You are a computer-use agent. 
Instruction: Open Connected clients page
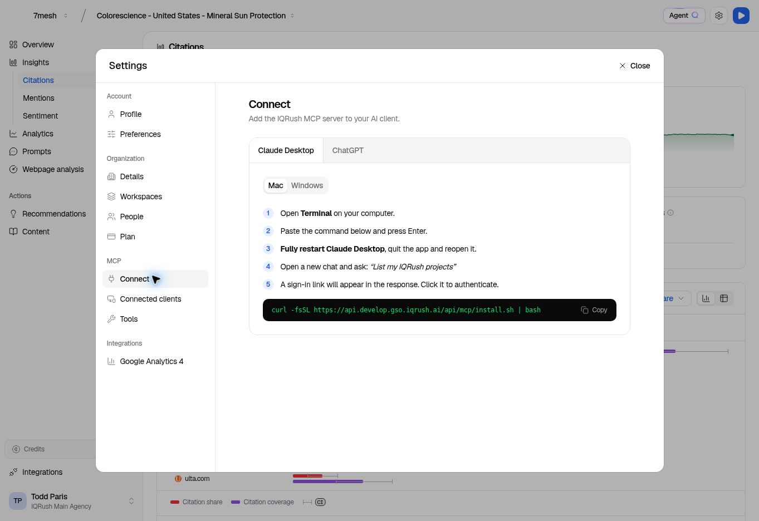point(155,299)
